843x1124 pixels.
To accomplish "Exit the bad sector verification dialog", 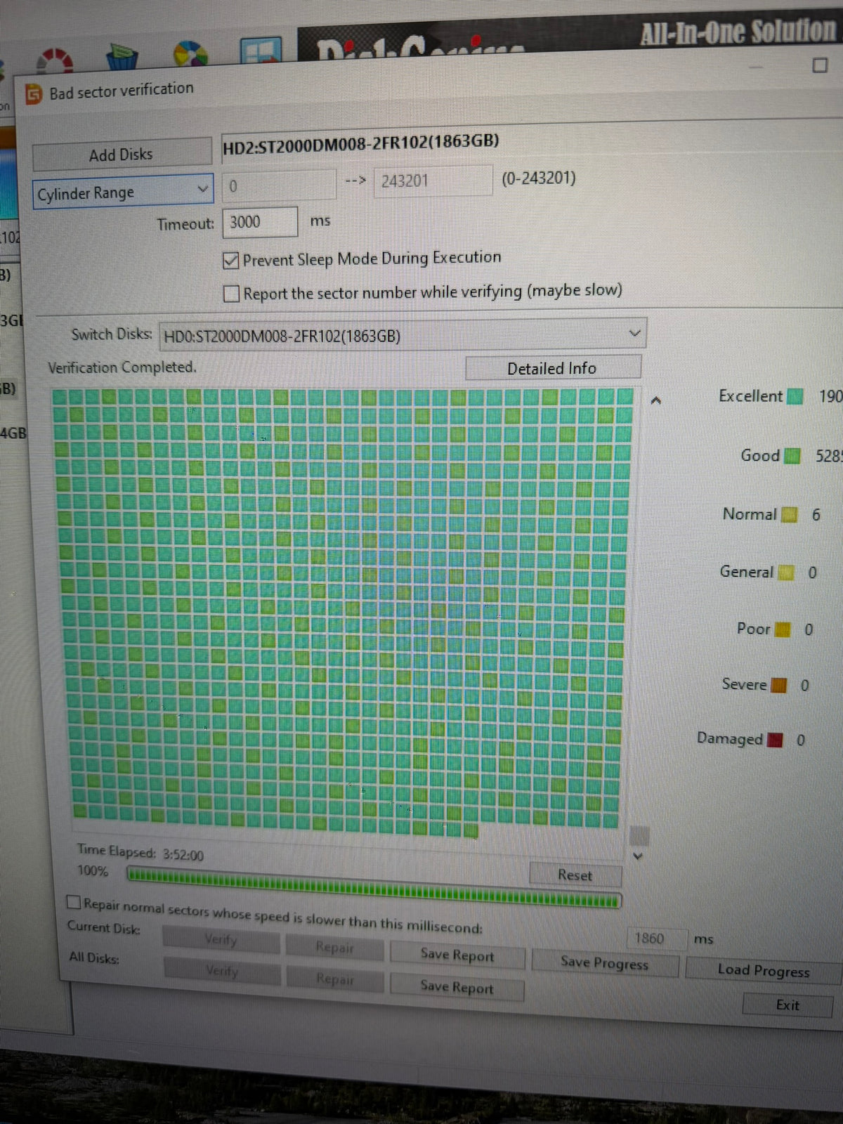I will (788, 1005).
